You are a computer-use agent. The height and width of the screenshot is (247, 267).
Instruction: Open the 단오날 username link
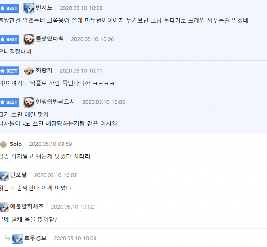tap(19, 175)
